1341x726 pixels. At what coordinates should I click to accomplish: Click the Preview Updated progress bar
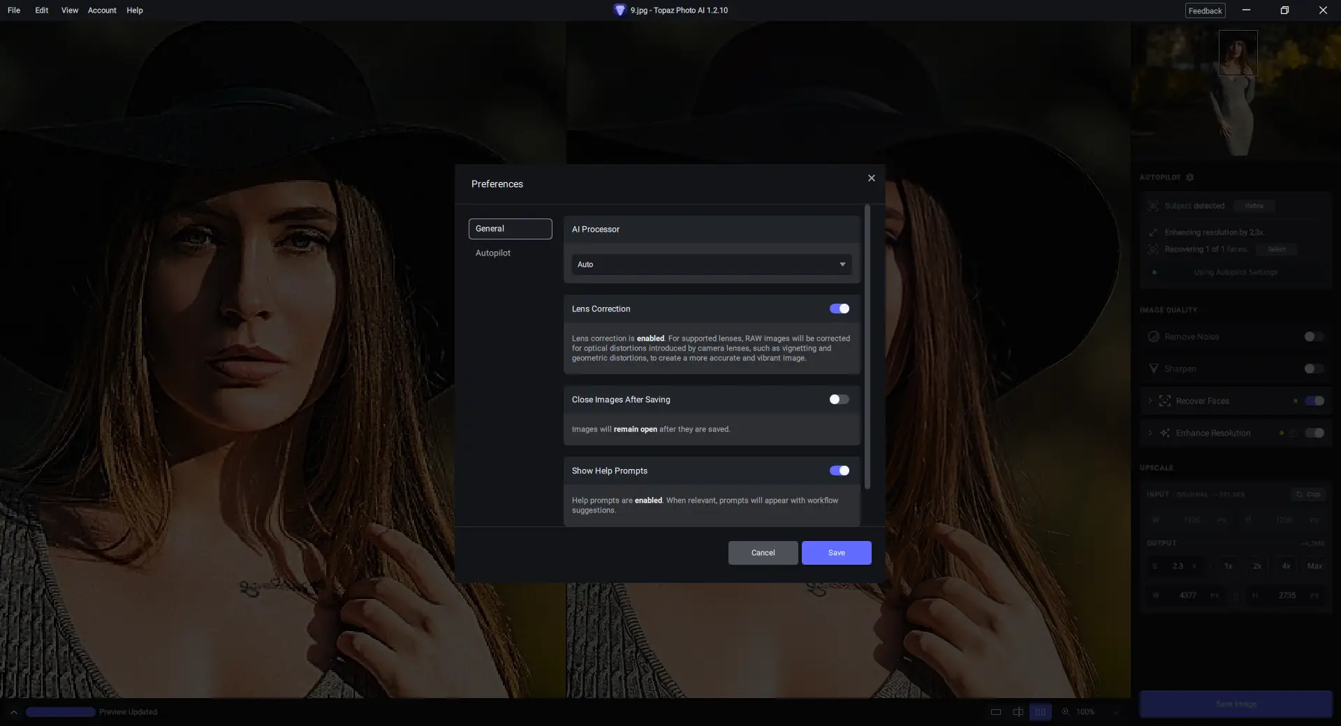(x=61, y=712)
